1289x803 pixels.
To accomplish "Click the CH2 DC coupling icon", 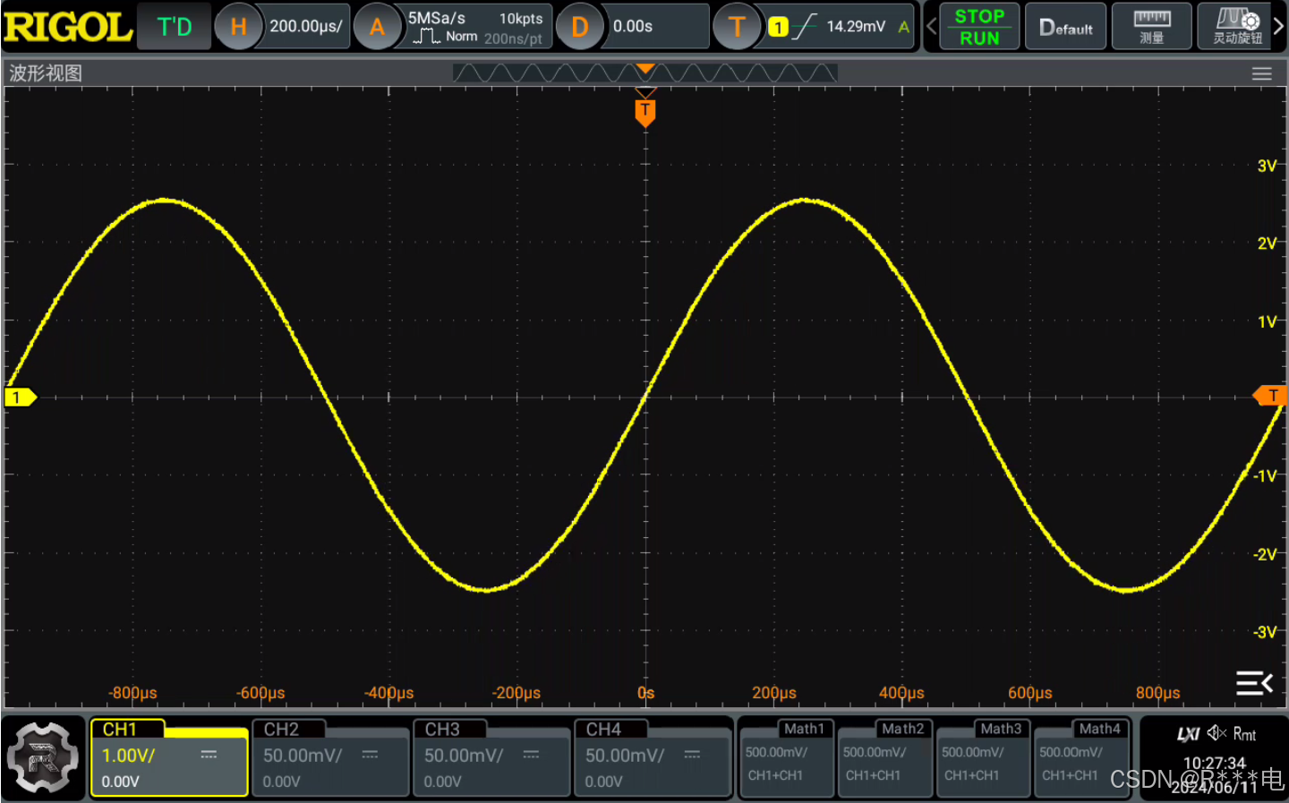I will click(x=370, y=755).
